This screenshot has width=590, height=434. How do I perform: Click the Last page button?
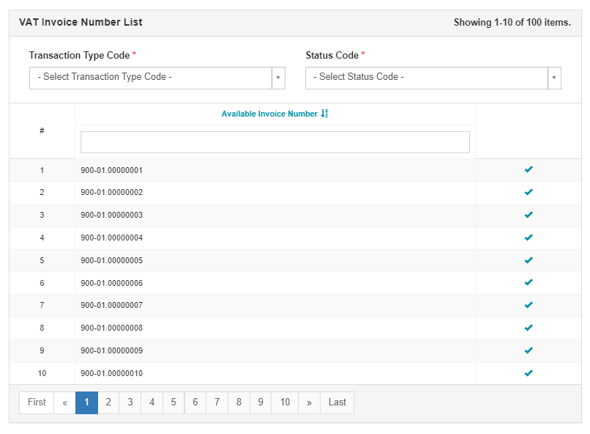[x=337, y=402]
